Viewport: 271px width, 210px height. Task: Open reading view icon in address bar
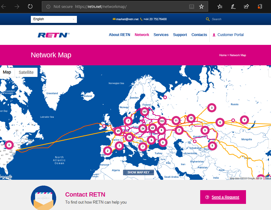tap(191, 6)
